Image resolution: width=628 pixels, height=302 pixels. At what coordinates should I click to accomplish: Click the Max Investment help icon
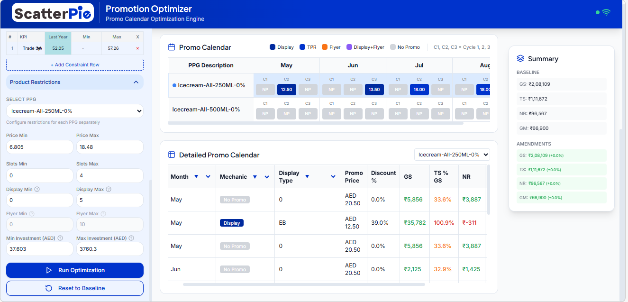click(x=131, y=238)
